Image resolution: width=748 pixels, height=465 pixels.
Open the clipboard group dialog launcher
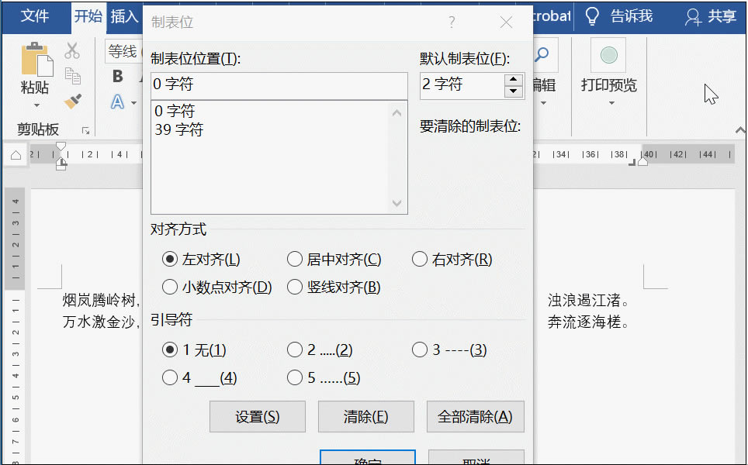tap(86, 130)
